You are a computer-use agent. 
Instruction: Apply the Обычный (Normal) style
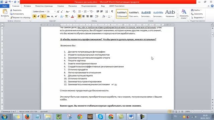(122, 14)
